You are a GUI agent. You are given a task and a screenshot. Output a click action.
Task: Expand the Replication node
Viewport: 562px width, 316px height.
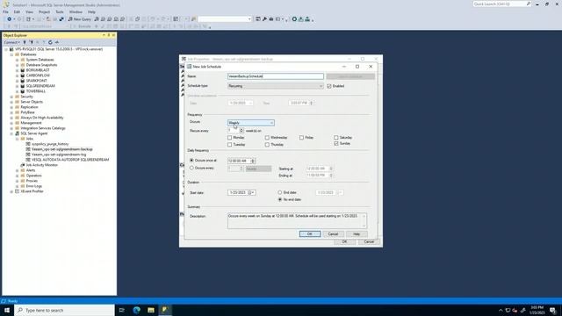click(11, 107)
